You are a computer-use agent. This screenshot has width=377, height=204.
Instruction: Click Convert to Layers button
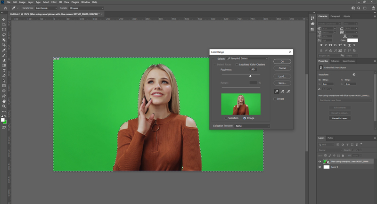coord(340,118)
